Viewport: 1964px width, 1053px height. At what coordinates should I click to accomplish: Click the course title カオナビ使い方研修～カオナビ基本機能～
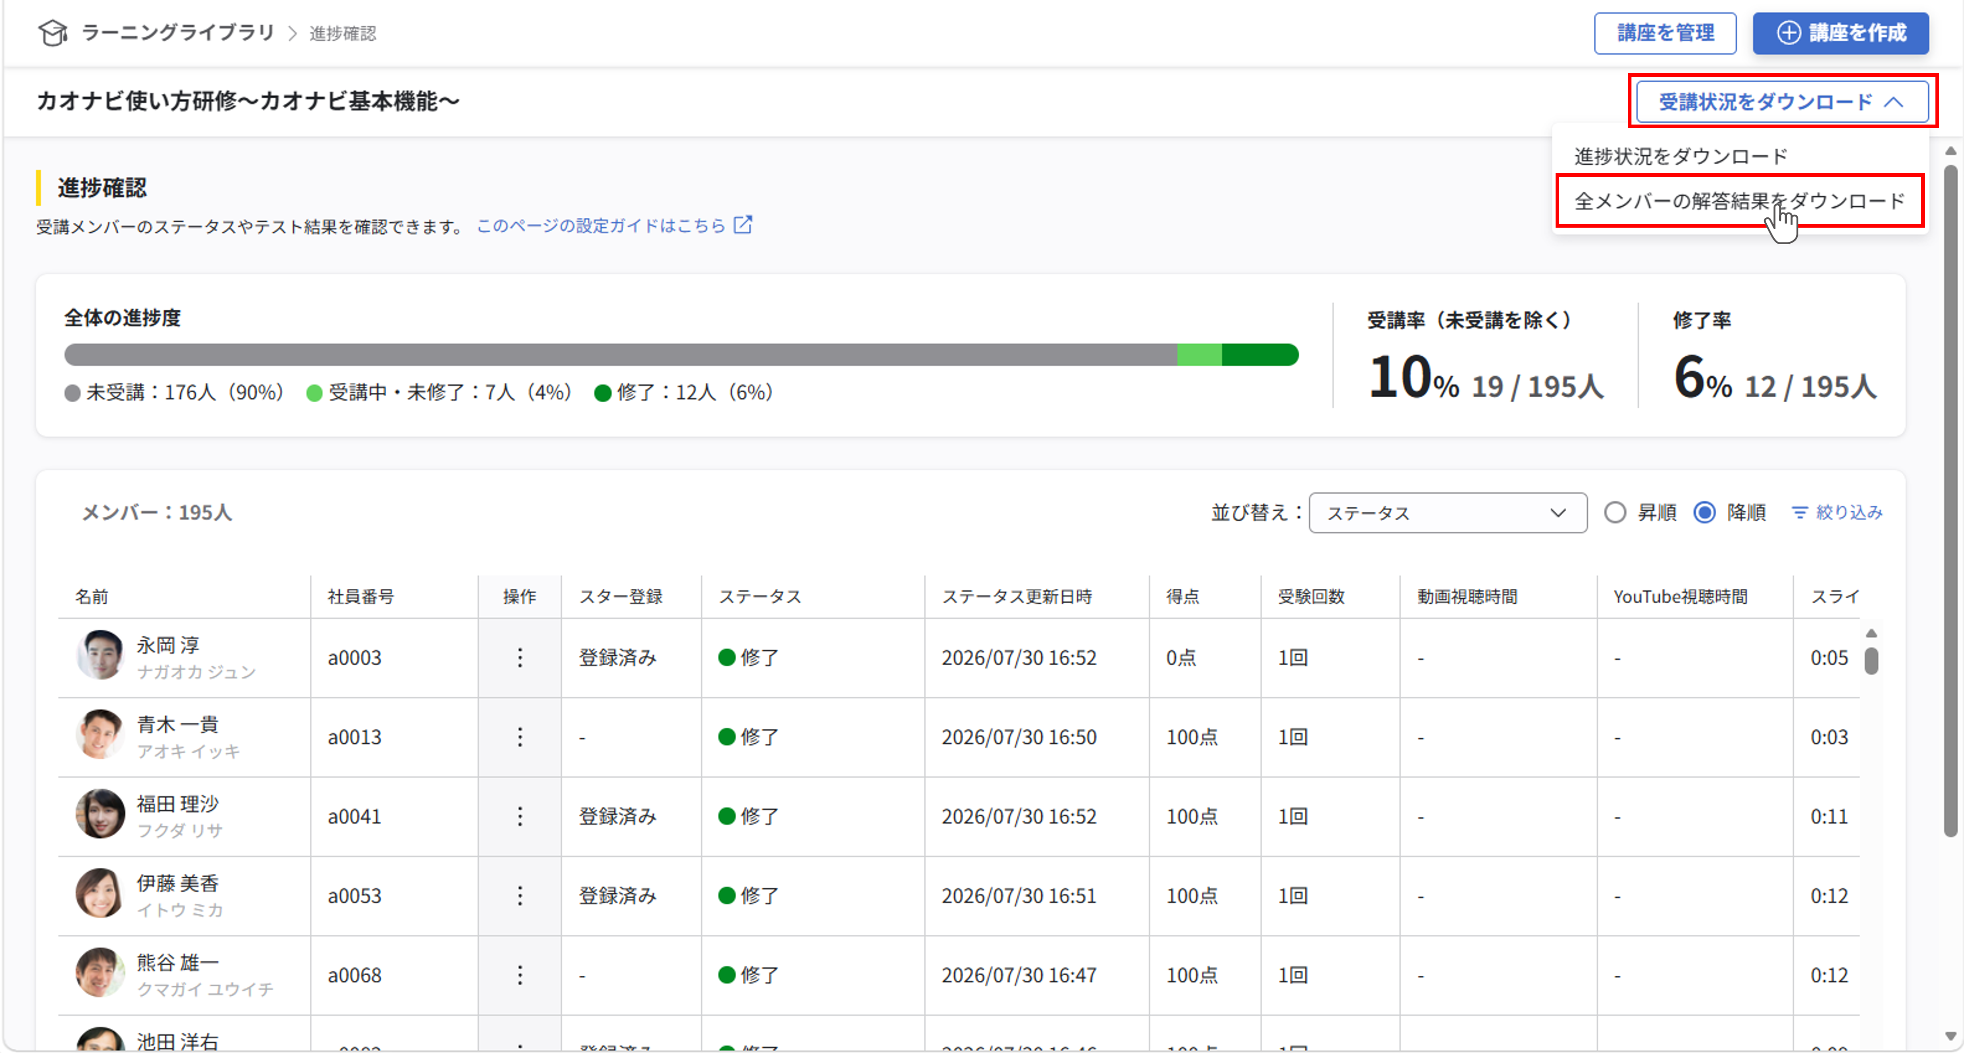pos(248,101)
